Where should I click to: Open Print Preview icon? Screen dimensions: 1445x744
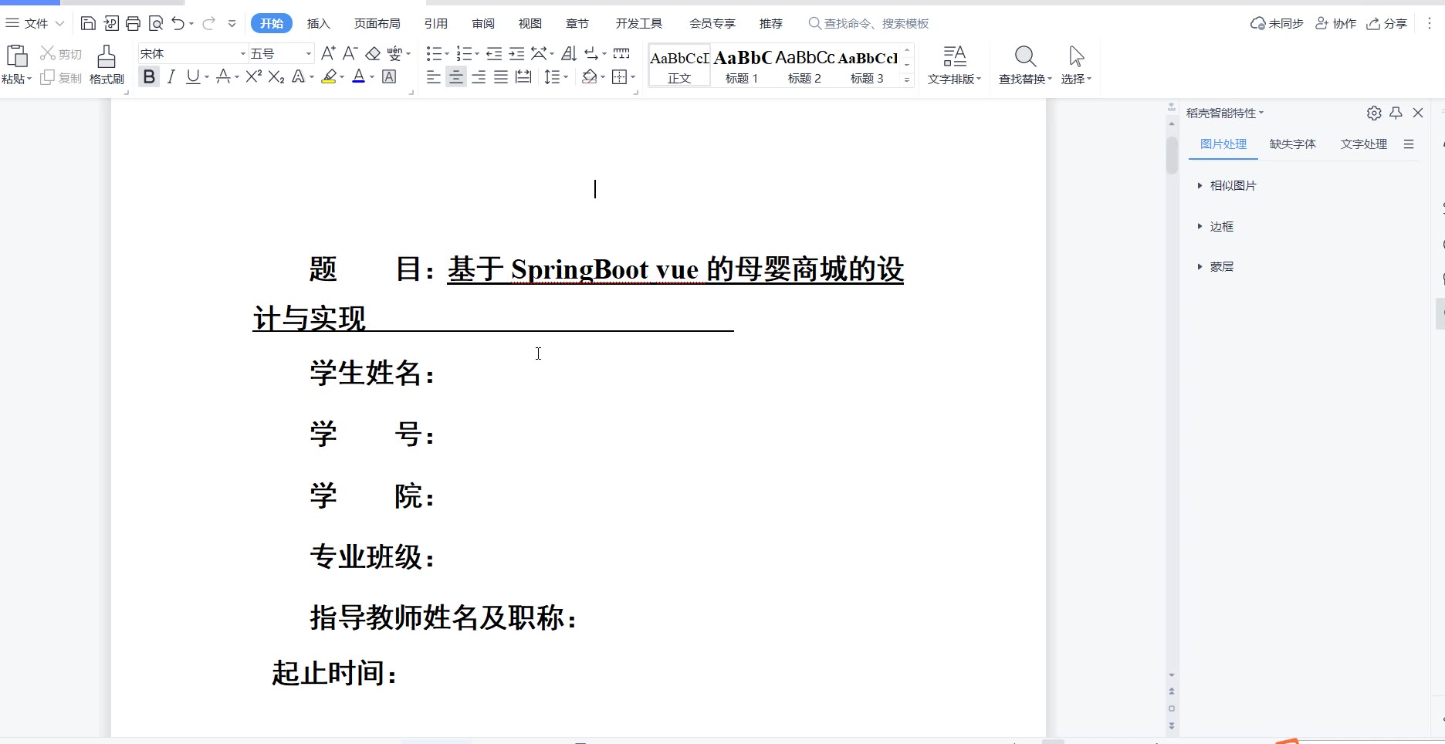[x=155, y=23]
